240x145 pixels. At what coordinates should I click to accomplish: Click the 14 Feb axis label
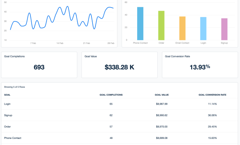(x=60, y=43)
